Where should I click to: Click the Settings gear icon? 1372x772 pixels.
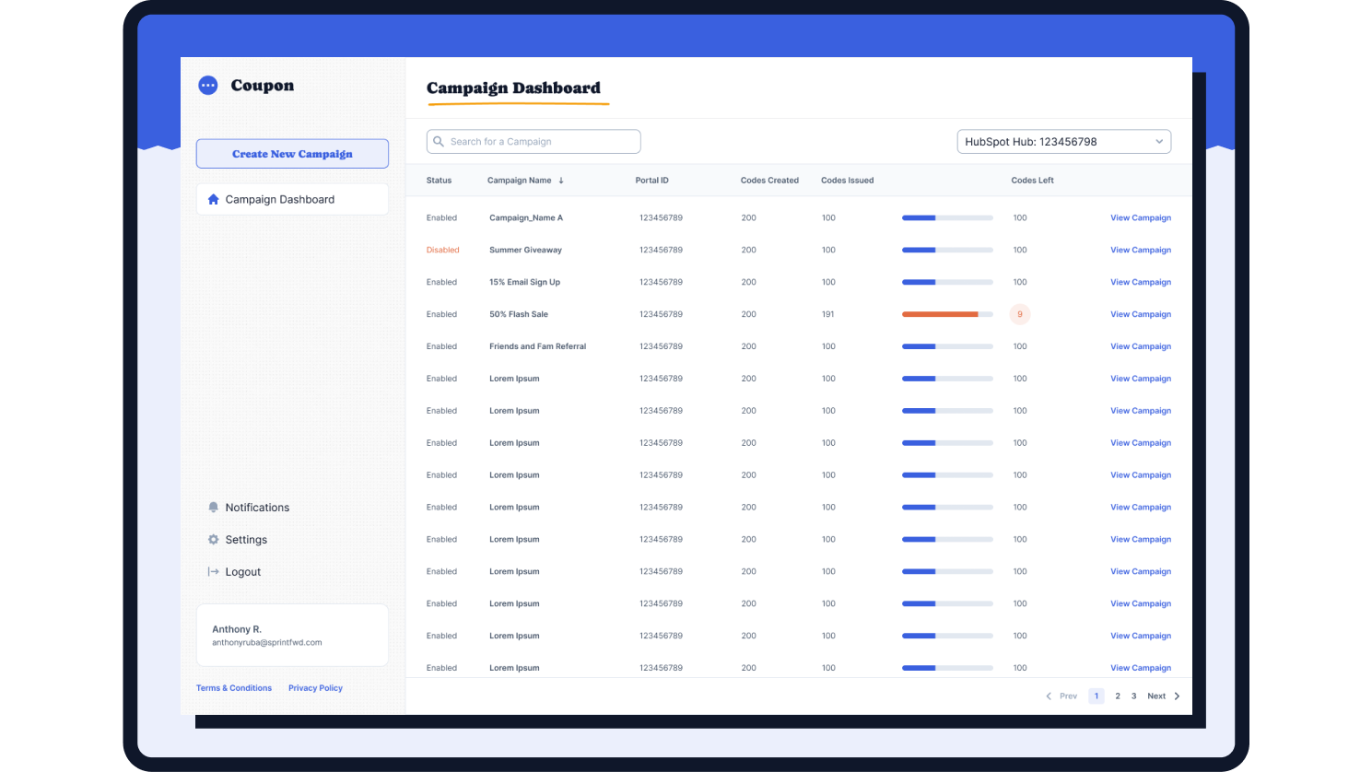pyautogui.click(x=214, y=540)
